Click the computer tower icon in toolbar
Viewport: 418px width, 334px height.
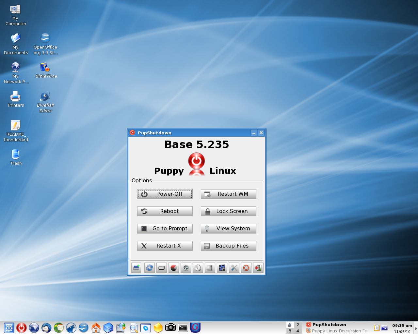210,268
